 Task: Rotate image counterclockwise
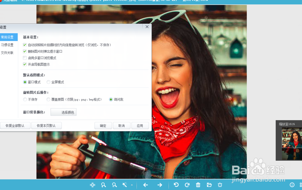click(176, 185)
